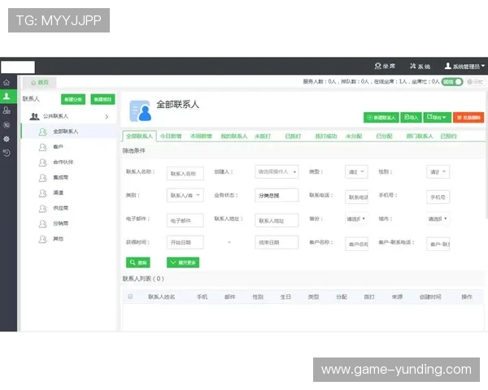Switch to the 未分配 tab
Image resolution: width=488 pixels, height=390 pixels.
354,136
